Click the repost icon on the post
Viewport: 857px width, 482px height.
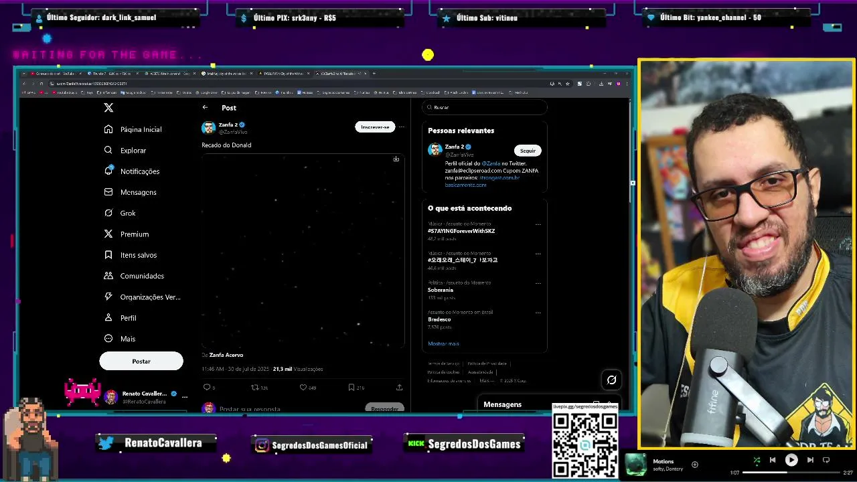254,387
